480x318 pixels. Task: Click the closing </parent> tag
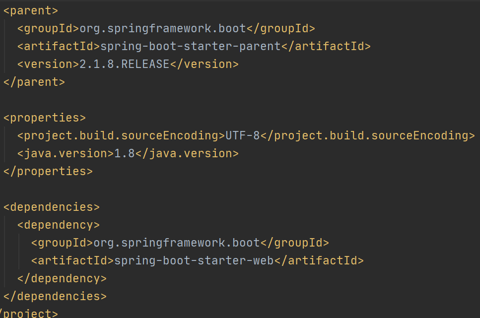point(34,82)
